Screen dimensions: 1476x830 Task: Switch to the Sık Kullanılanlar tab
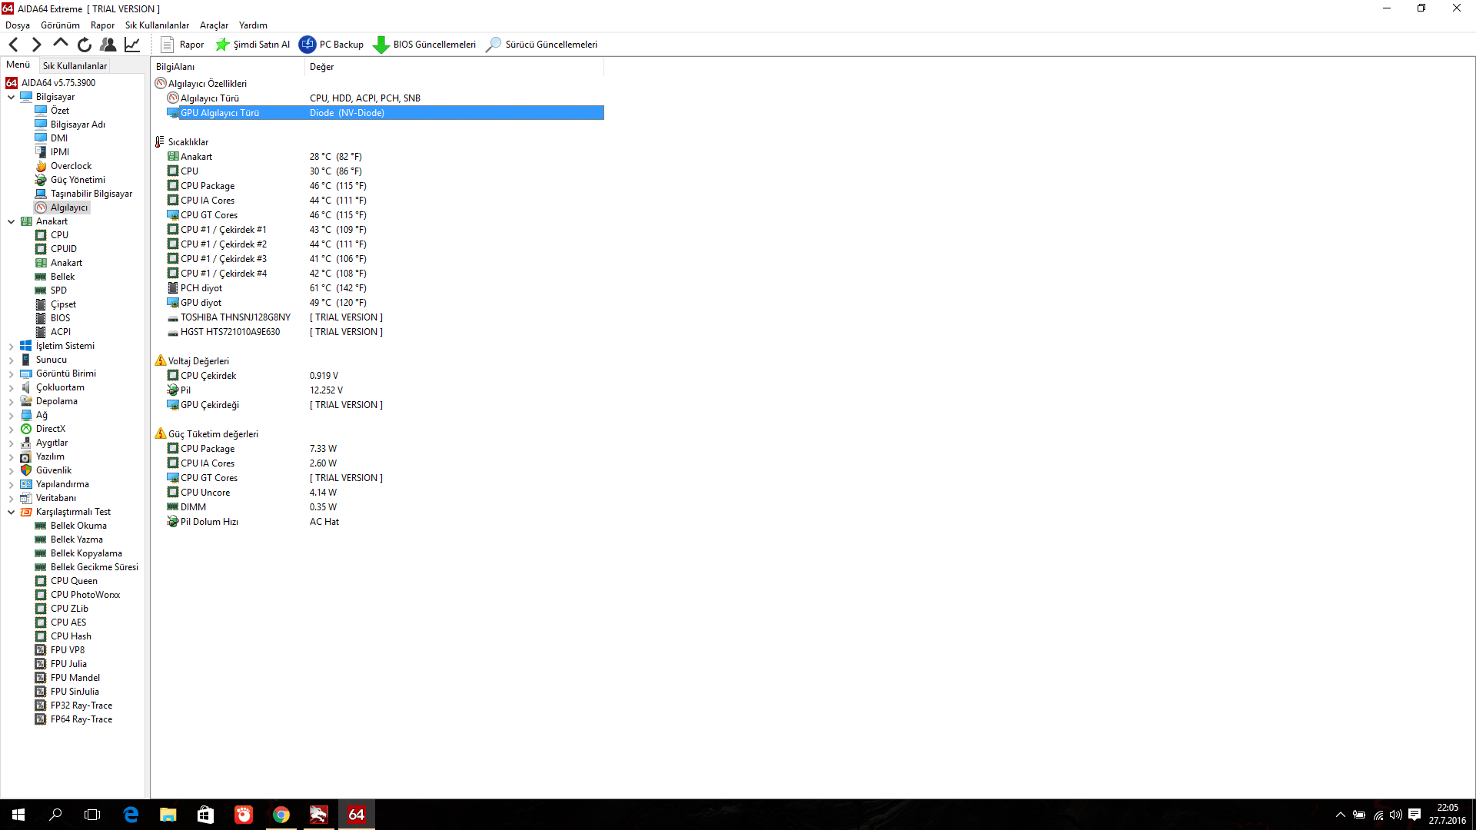75,66
